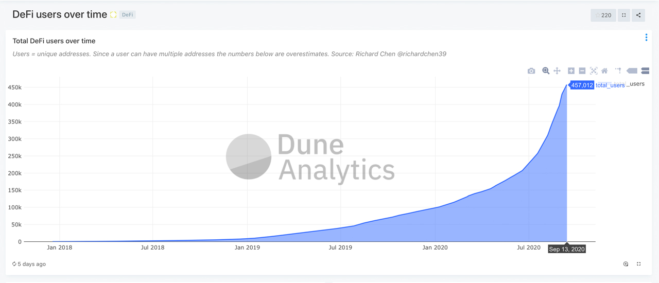Reset axes with the home icon
The image size is (659, 283).
pos(605,71)
